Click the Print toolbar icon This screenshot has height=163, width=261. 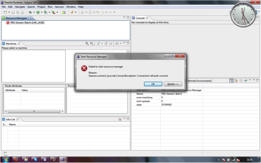(x=22, y=12)
